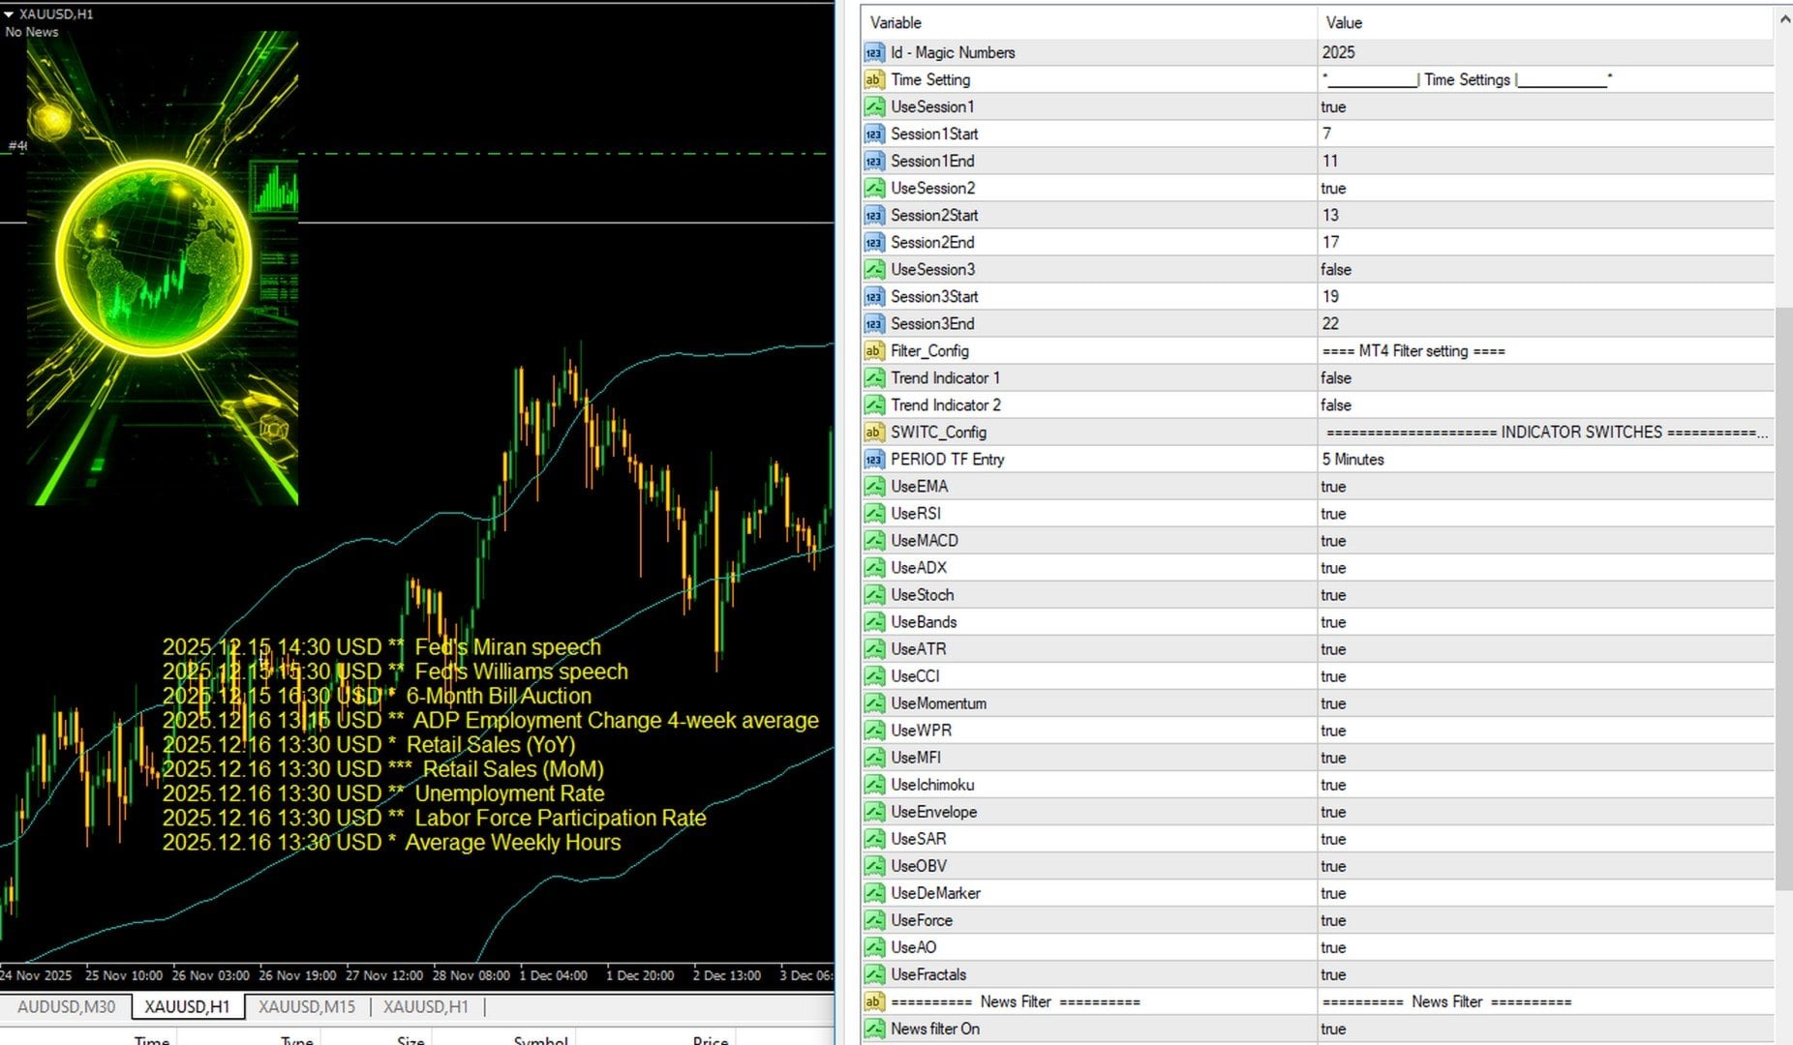1793x1045 pixels.
Task: Toggle UseSession3 from false to true
Action: pyautogui.click(x=1336, y=270)
